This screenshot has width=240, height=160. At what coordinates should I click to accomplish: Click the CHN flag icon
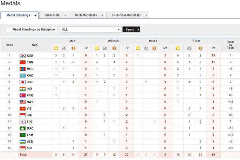(x=22, y=62)
